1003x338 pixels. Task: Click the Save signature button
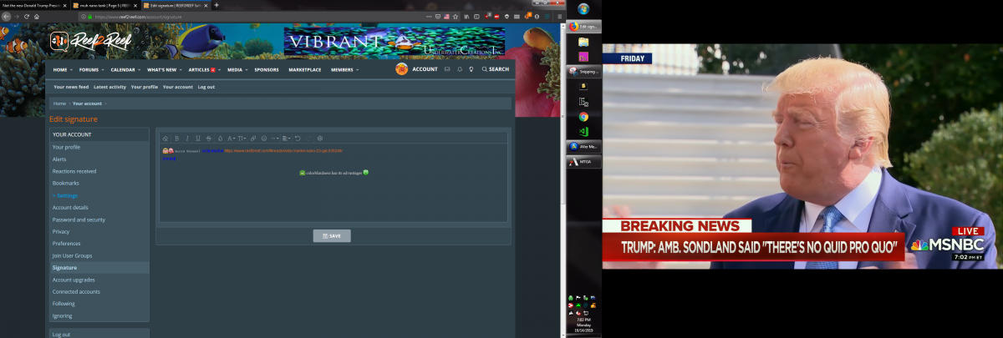click(332, 236)
